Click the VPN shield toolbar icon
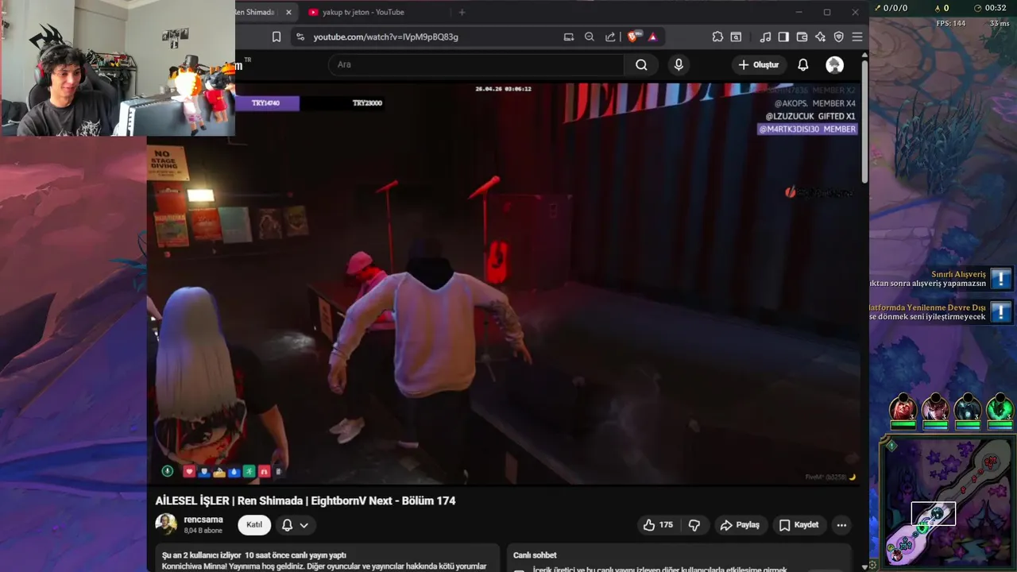This screenshot has height=572, width=1017. pyautogui.click(x=838, y=37)
